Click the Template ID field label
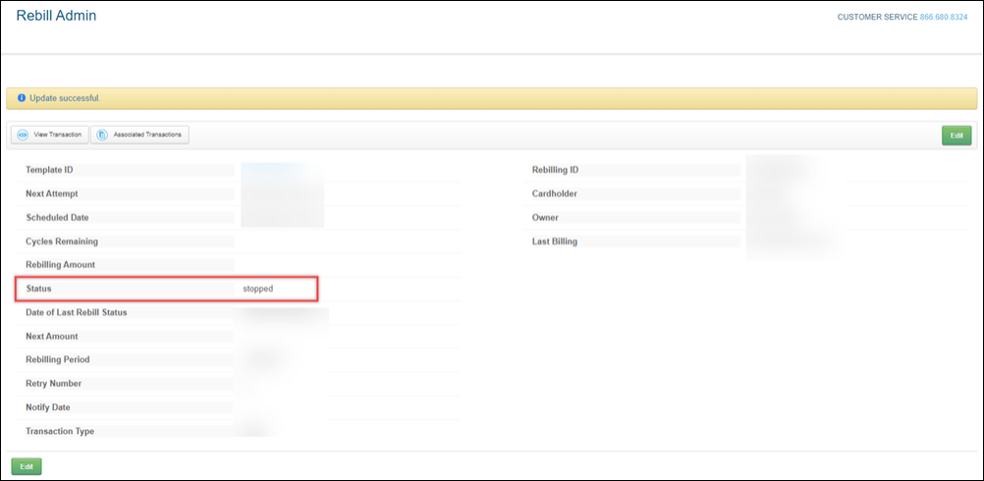This screenshot has width=984, height=481. 51,170
